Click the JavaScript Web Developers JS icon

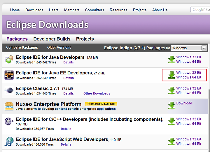[9, 141]
